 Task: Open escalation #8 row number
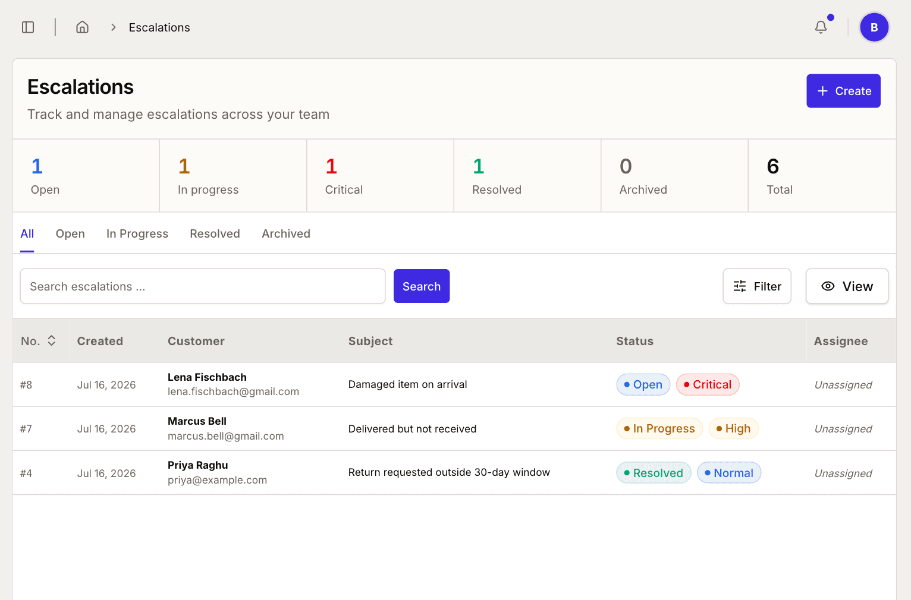[26, 385]
